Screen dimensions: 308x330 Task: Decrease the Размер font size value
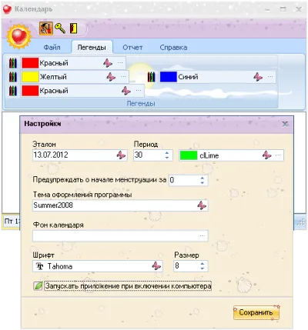203,268
